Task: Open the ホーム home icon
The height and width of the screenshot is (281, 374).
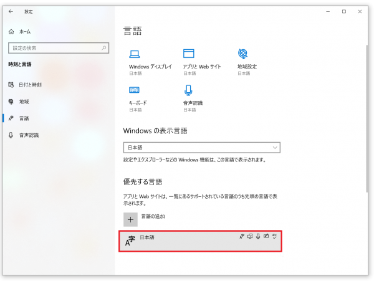Action: tap(11, 31)
